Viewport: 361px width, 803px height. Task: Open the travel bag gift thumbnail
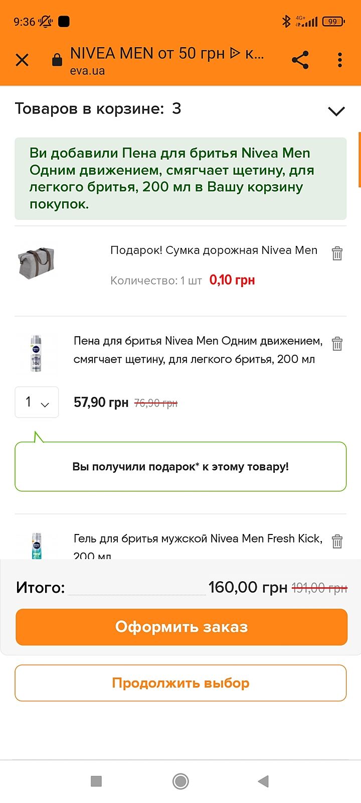pyautogui.click(x=36, y=262)
